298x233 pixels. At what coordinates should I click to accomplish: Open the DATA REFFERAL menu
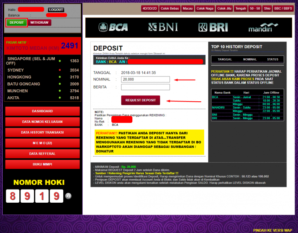(x=42, y=154)
